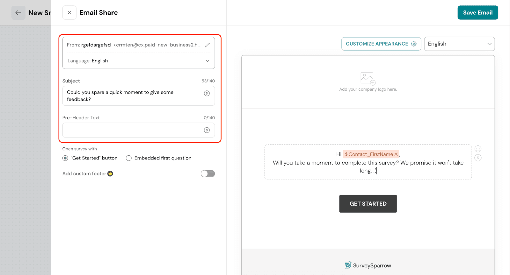Click the back arrow icon
This screenshot has width=510, height=275.
[18, 13]
